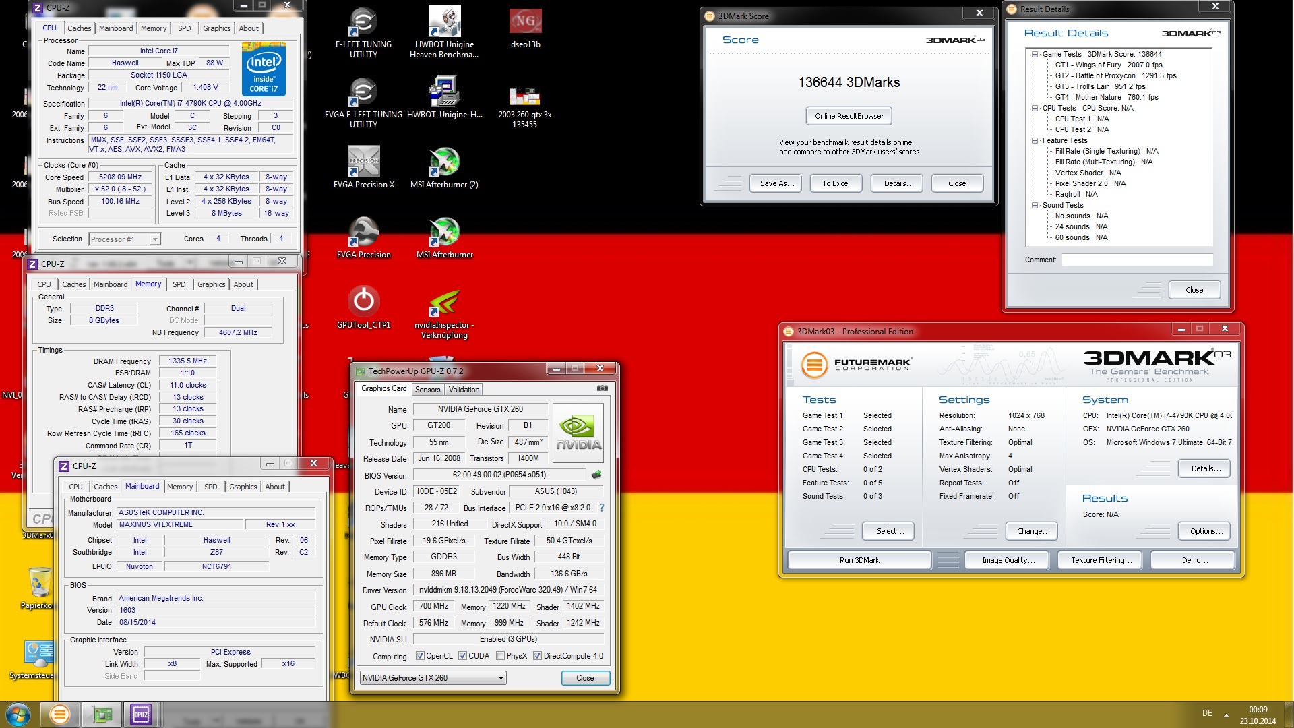Open E-LEET Tuning Utility desktop icon

(x=363, y=31)
